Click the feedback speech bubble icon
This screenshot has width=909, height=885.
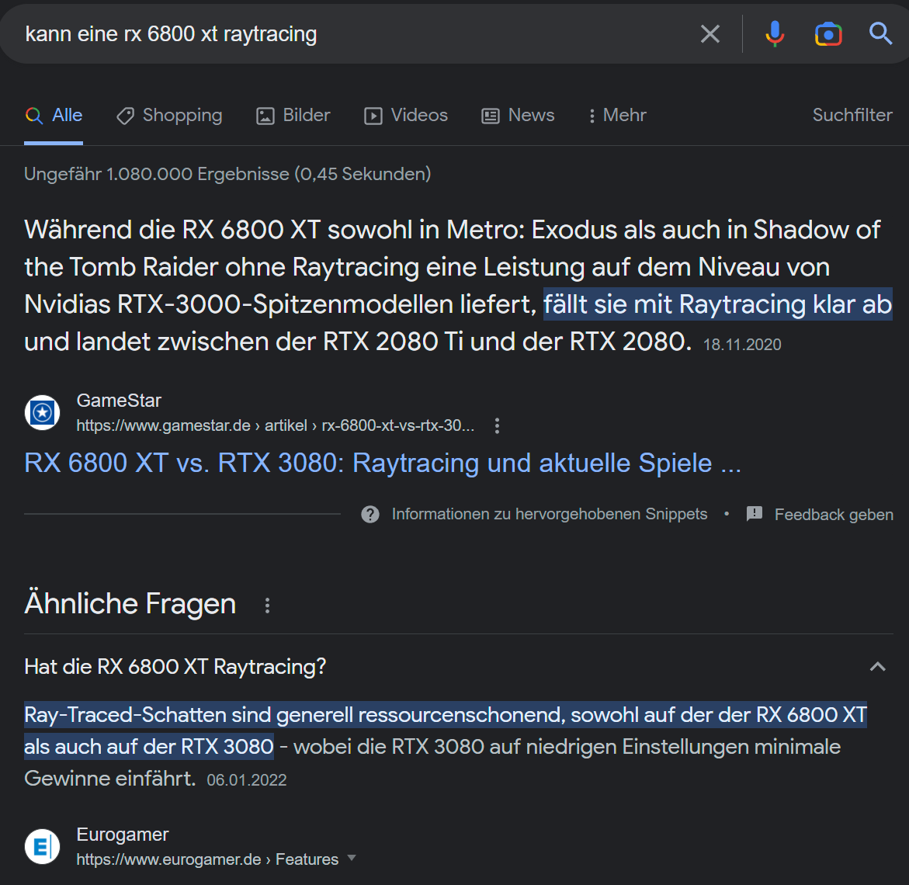[x=755, y=514]
